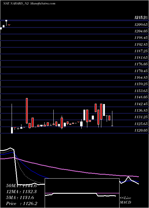This screenshot has height=208, width=149.
Task: Click the 1170.45 price axis label
Action: point(141,71)
